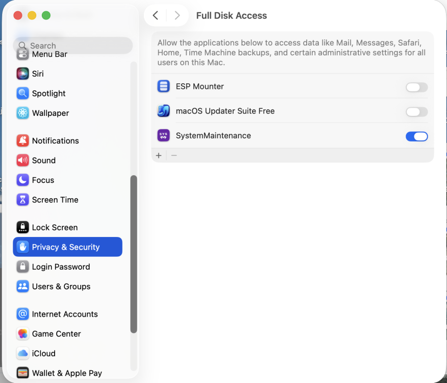Select Siri in the sidebar

coord(67,74)
